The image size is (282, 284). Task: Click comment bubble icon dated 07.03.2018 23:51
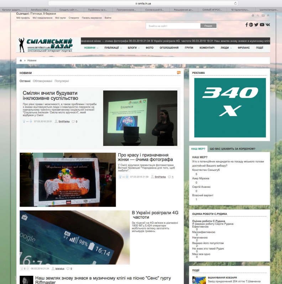coord(73,121)
